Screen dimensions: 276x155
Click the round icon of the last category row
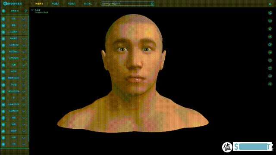tap(3, 144)
